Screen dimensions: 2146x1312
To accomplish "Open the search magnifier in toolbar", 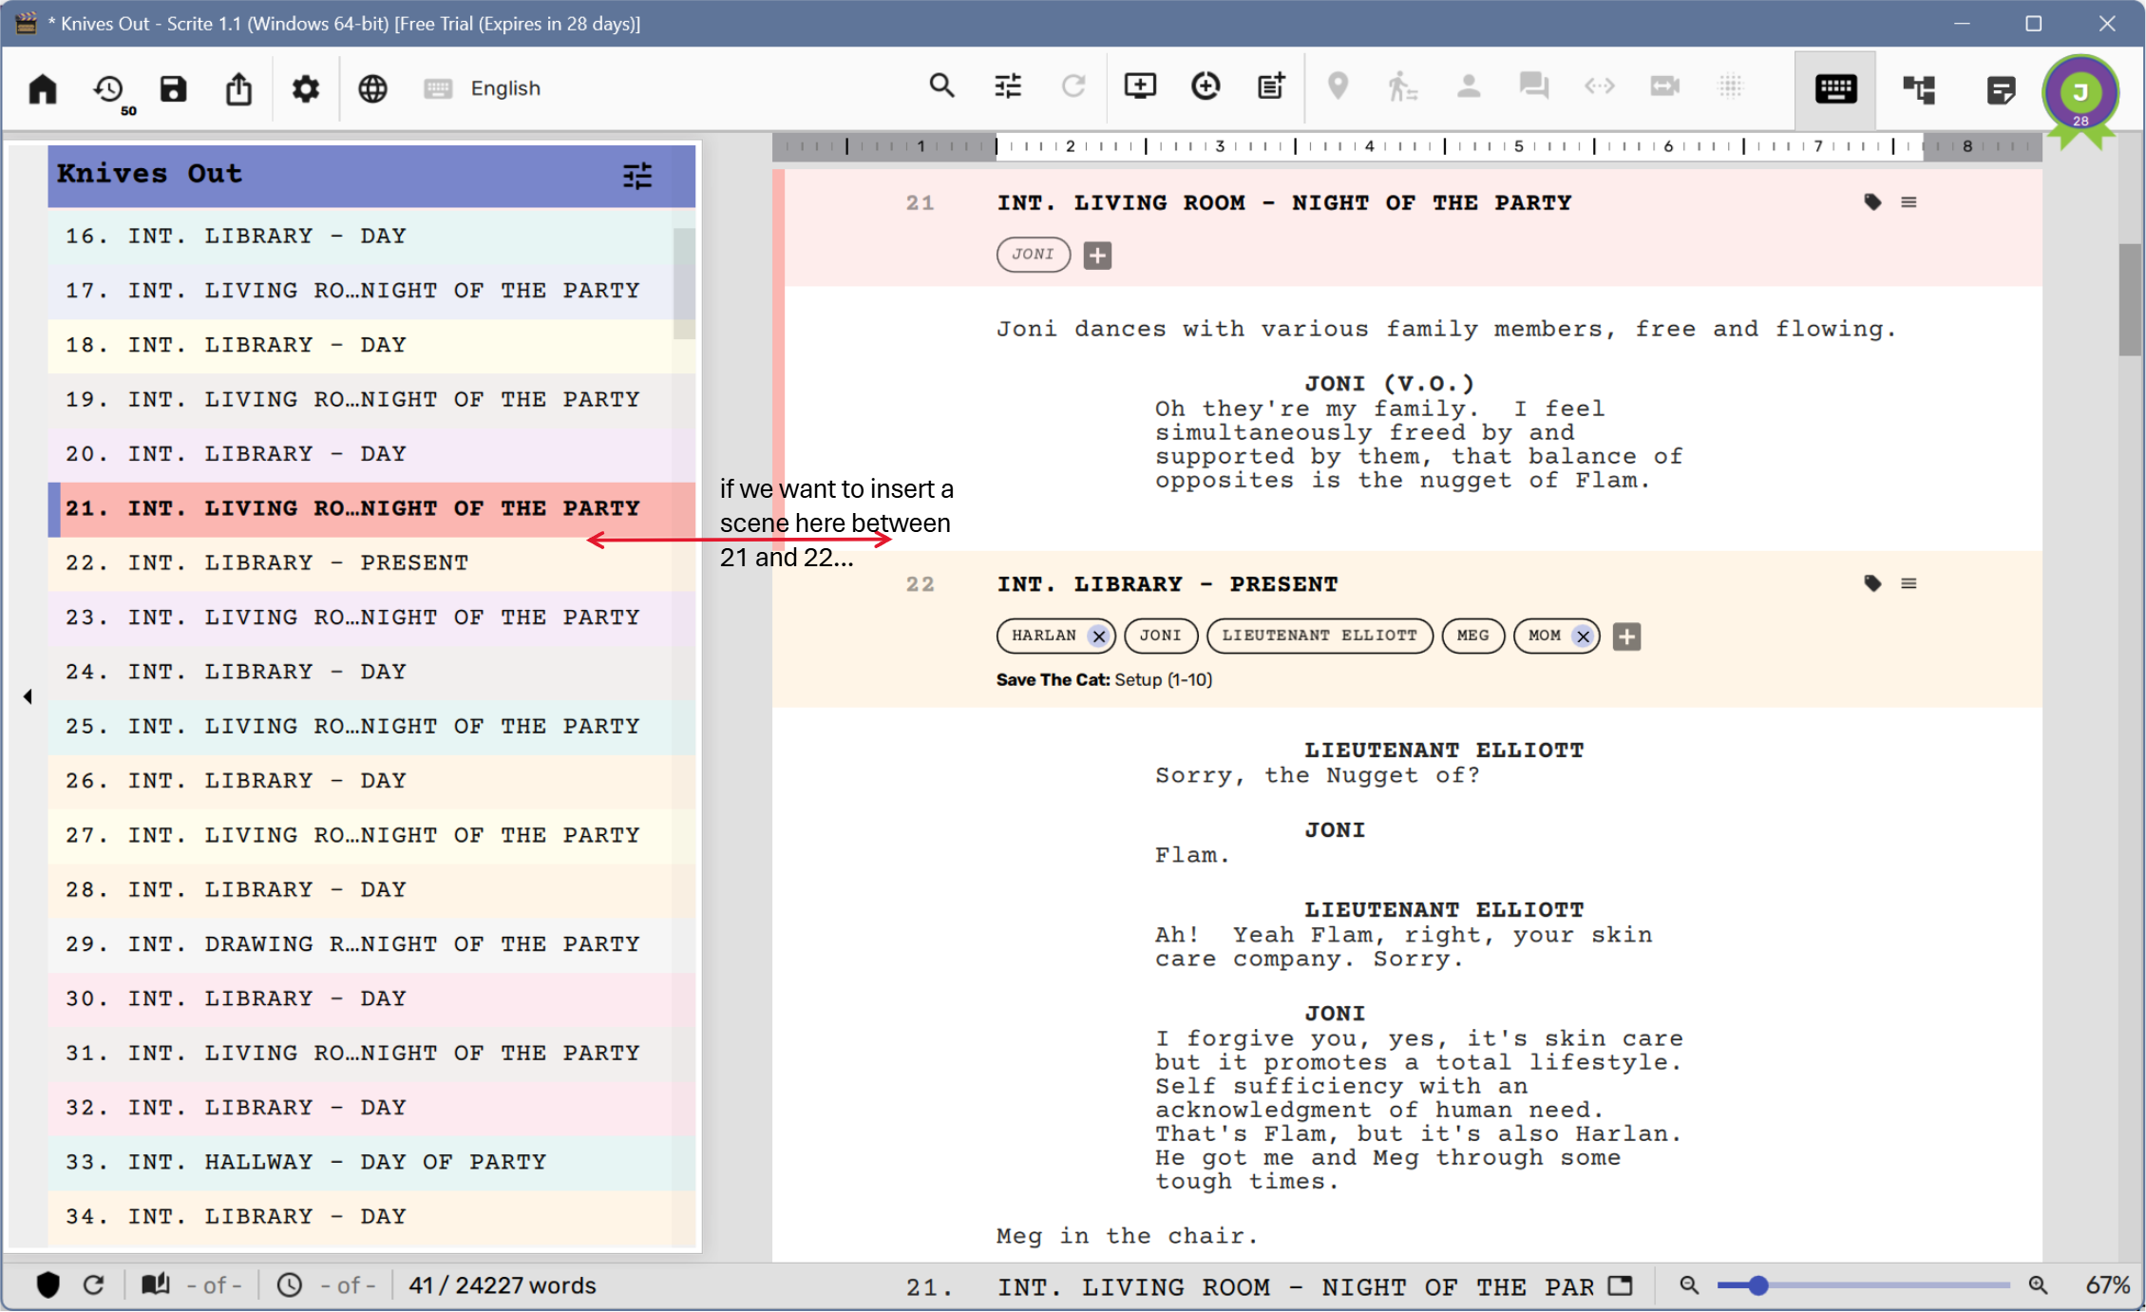I will point(941,86).
